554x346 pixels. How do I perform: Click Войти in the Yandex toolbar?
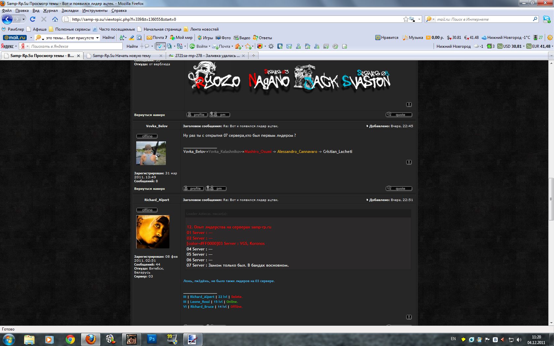pos(199,46)
